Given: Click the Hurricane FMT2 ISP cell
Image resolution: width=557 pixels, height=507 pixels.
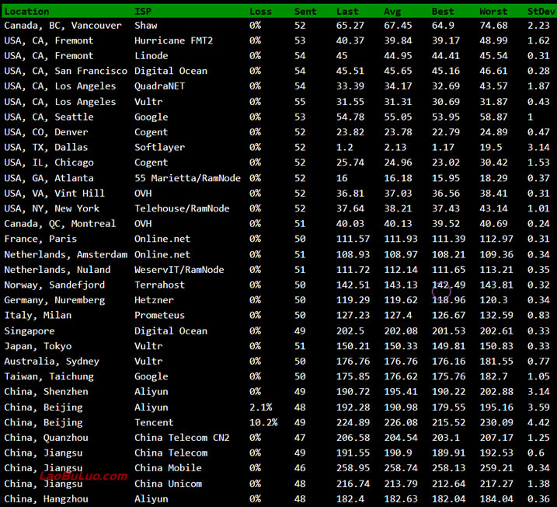Looking at the screenshot, I should (x=173, y=40).
